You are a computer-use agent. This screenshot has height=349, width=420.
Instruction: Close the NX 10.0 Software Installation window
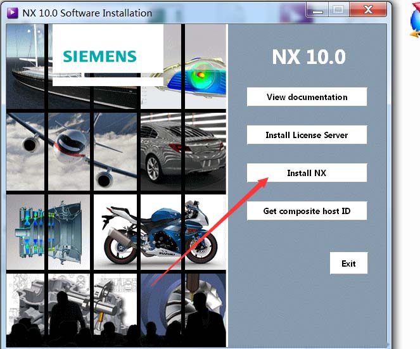[368, 10]
